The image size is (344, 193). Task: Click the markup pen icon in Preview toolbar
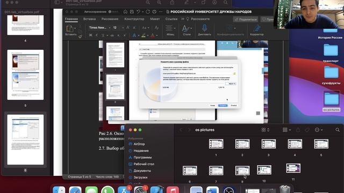(x=187, y=2)
